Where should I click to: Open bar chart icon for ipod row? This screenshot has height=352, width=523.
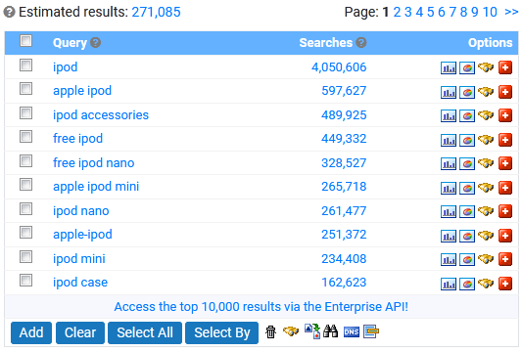click(x=448, y=67)
